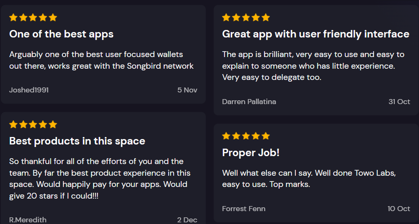Image resolution: width=419 pixels, height=224 pixels.
Task: Click the first star in Forrest Fenn's review
Action: tap(226, 136)
